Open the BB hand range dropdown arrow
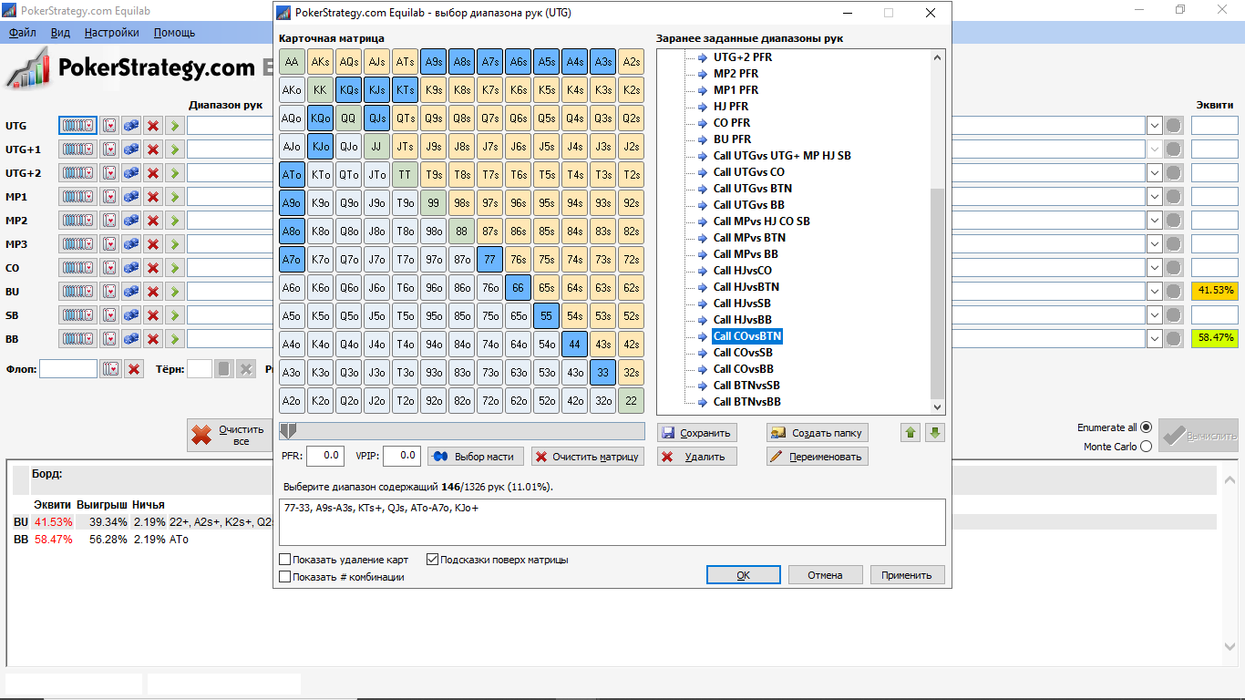Screen dimensions: 1245x700 click(1154, 338)
